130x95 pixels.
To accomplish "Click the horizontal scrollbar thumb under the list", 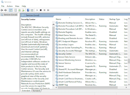I will [x=88, y=87].
